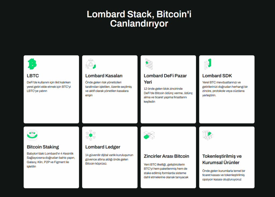Open the Lombard Kasaları heading
Viewport: 275px width, 197px height.
(x=104, y=76)
